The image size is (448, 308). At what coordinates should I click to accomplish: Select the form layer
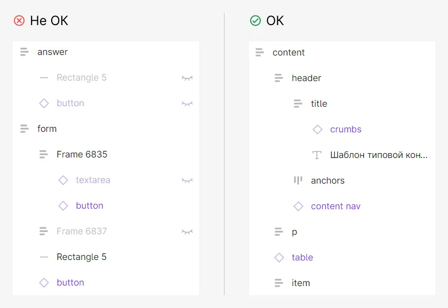click(106, 129)
